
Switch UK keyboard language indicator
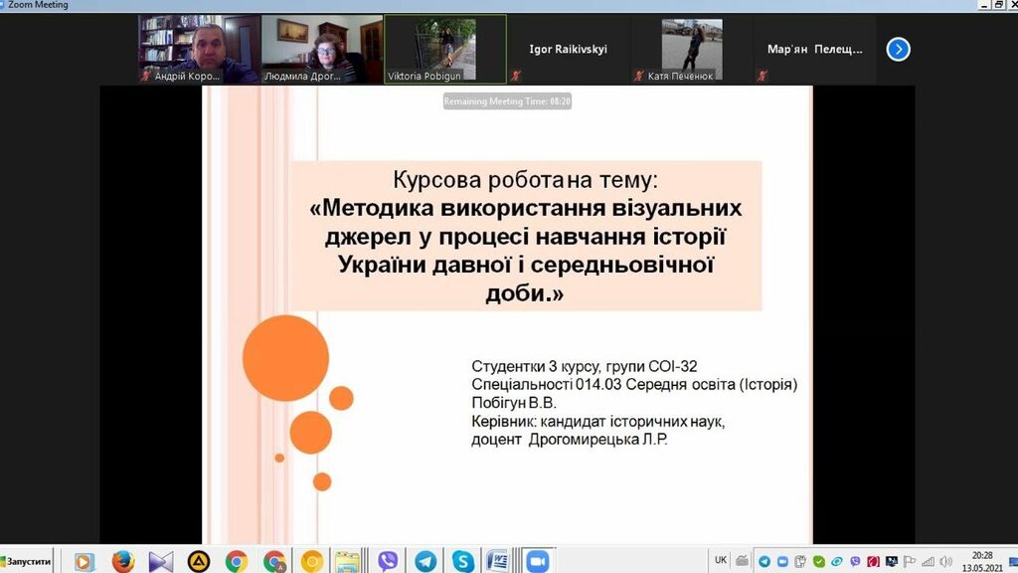pos(721,560)
